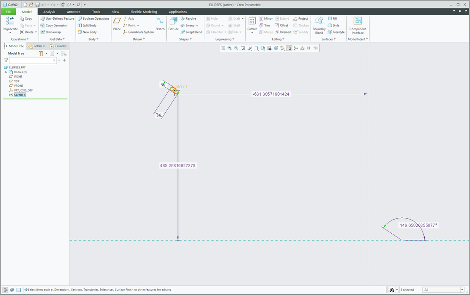This screenshot has height=295, width=470.
Task: Click the Save icon in quick access toolbar
Action: pyautogui.click(x=37, y=4)
